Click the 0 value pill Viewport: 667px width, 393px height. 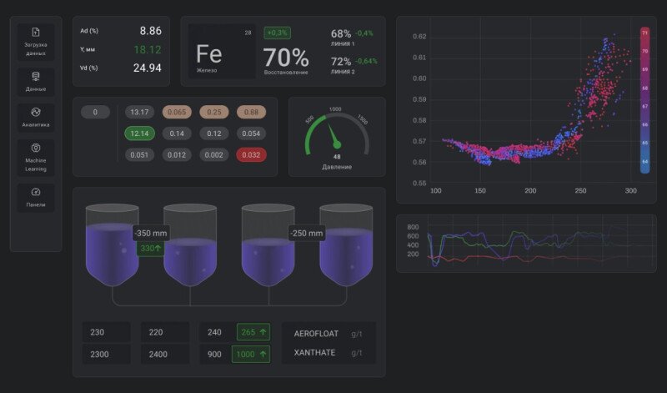pyautogui.click(x=95, y=112)
